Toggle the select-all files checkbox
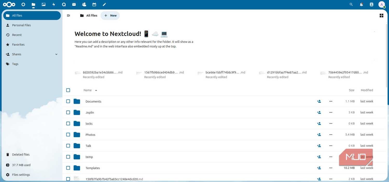 tap(68, 90)
